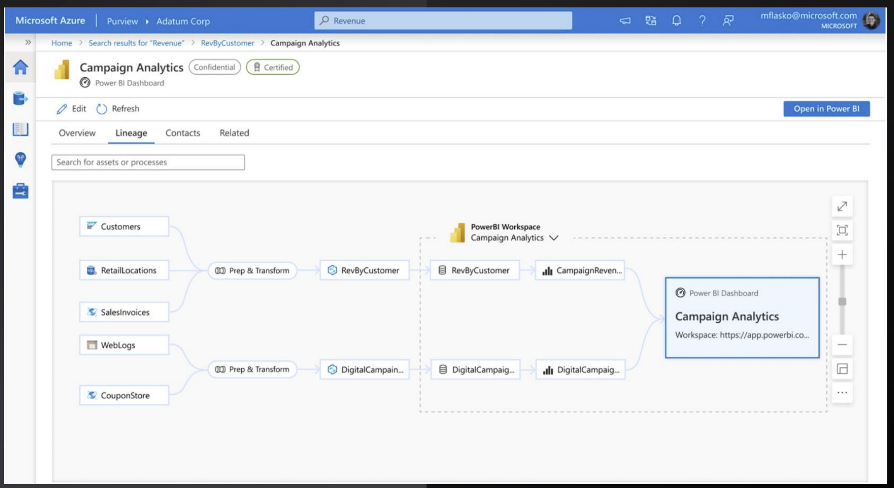This screenshot has height=488, width=894.
Task: Click the Search for assets or processes field
Action: [x=148, y=162]
